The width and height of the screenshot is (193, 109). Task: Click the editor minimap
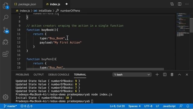pos(183,25)
